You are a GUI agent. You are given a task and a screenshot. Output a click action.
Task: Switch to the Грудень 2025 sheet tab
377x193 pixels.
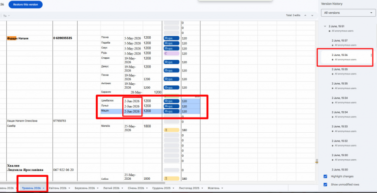coord(162,188)
